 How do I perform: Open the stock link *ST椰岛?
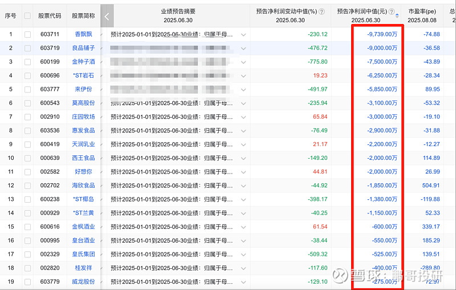click(83, 199)
